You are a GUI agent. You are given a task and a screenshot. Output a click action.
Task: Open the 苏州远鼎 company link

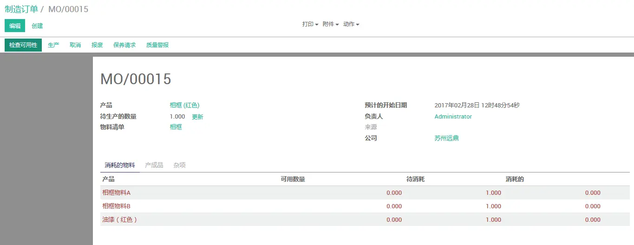click(x=446, y=138)
